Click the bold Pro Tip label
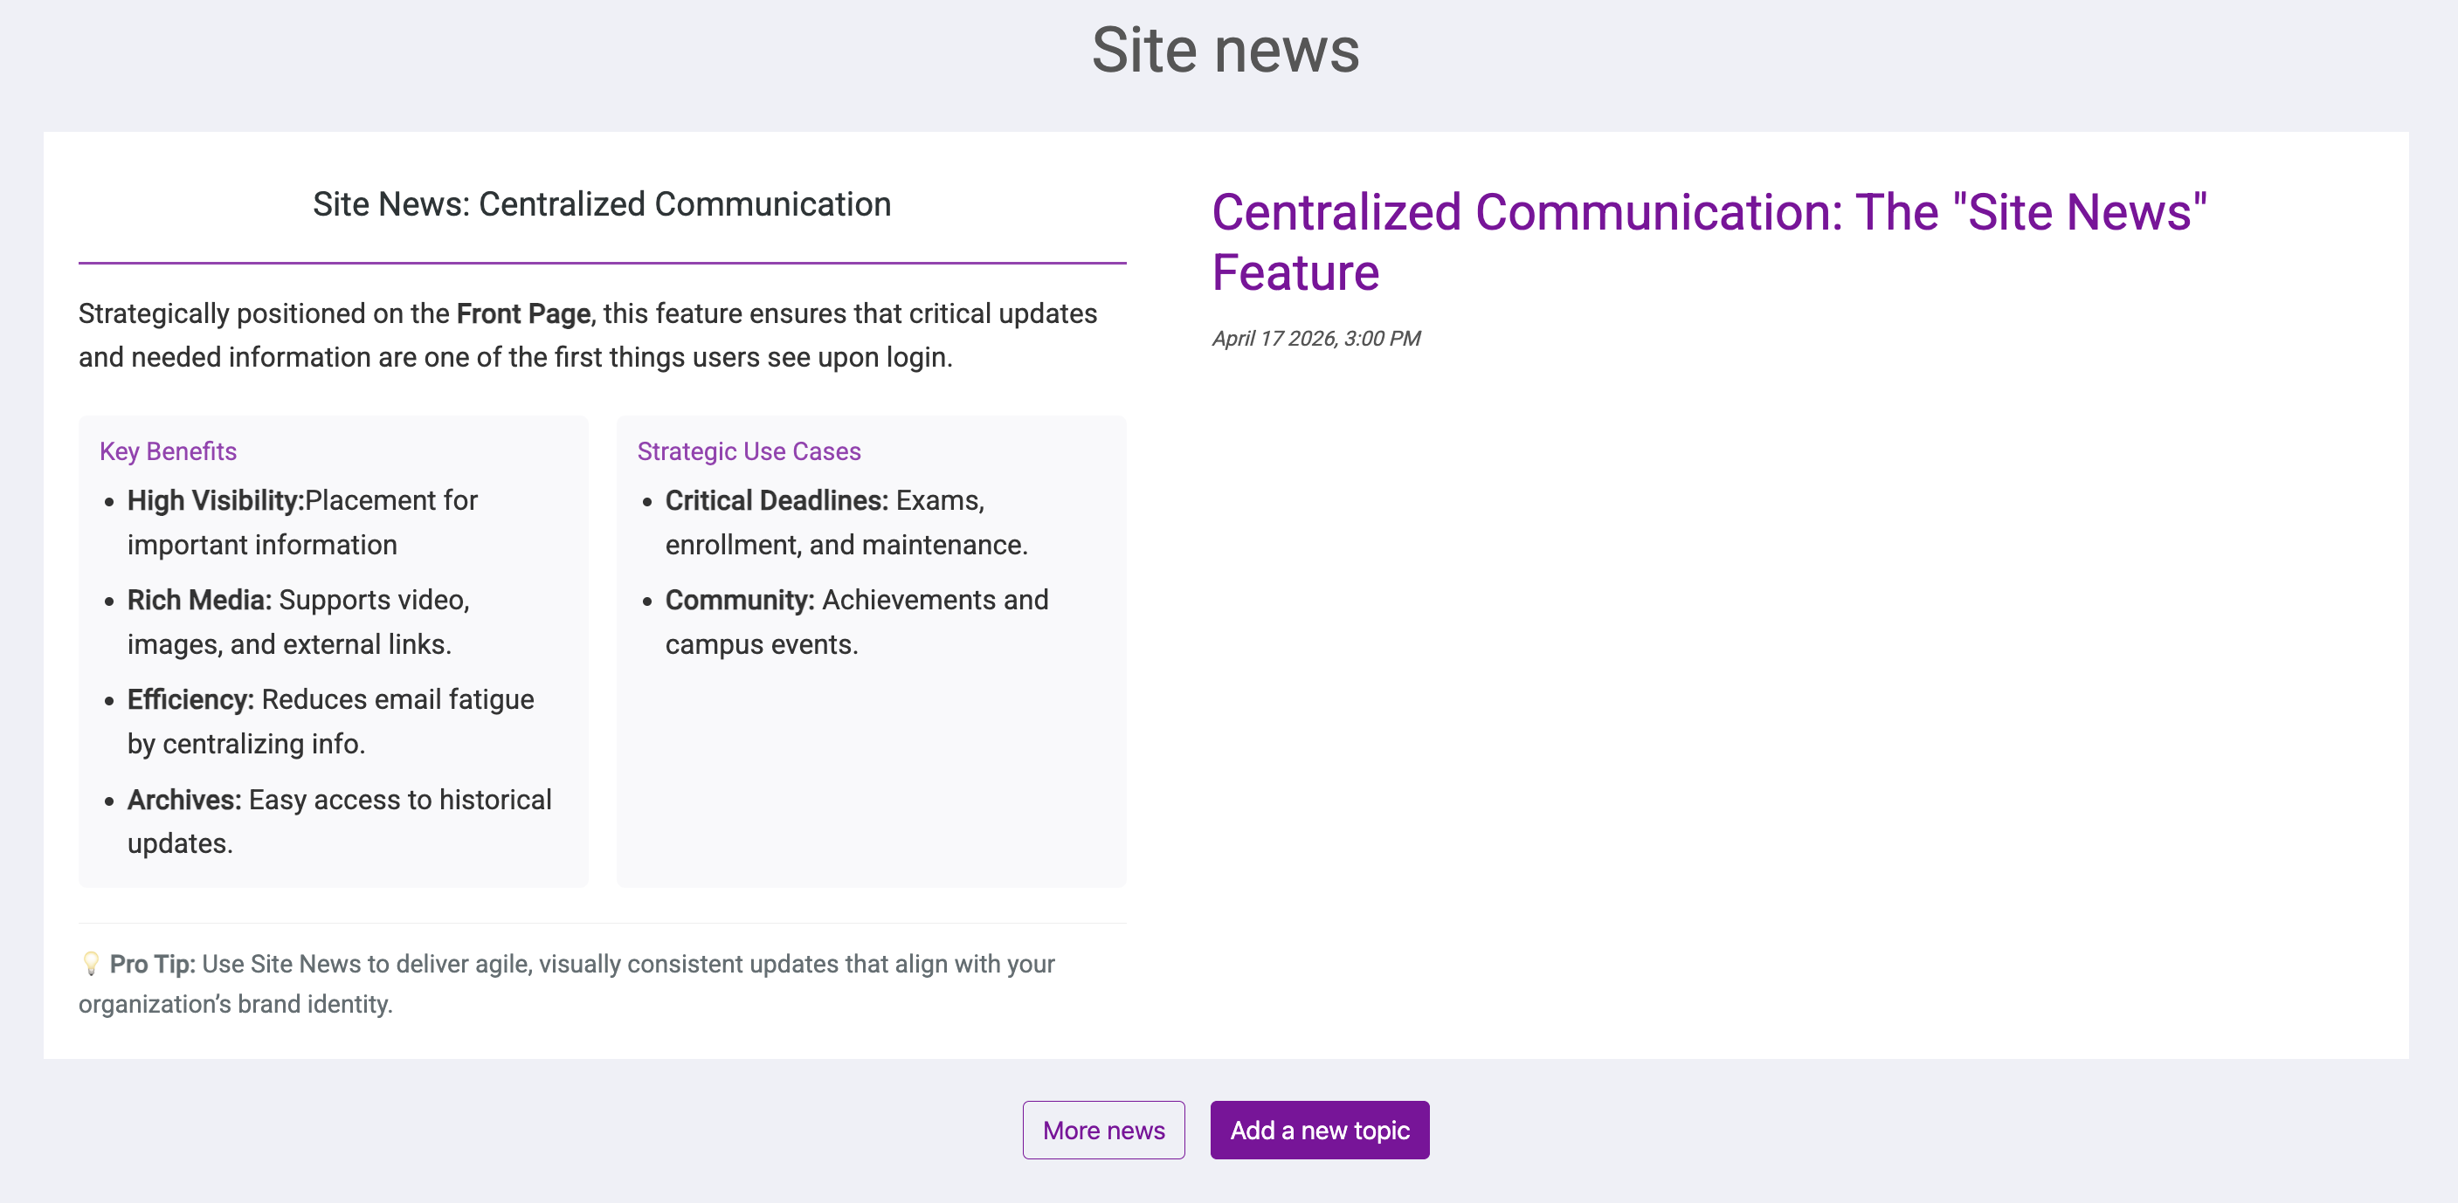This screenshot has width=2458, height=1203. (152, 964)
